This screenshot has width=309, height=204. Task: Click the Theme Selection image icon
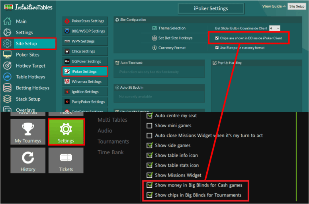point(154,28)
